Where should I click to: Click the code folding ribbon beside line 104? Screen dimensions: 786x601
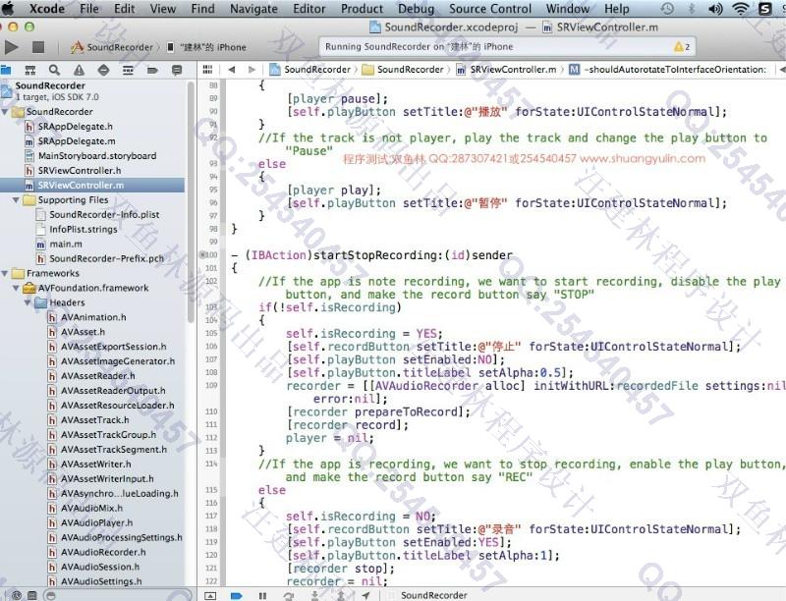pyautogui.click(x=223, y=320)
